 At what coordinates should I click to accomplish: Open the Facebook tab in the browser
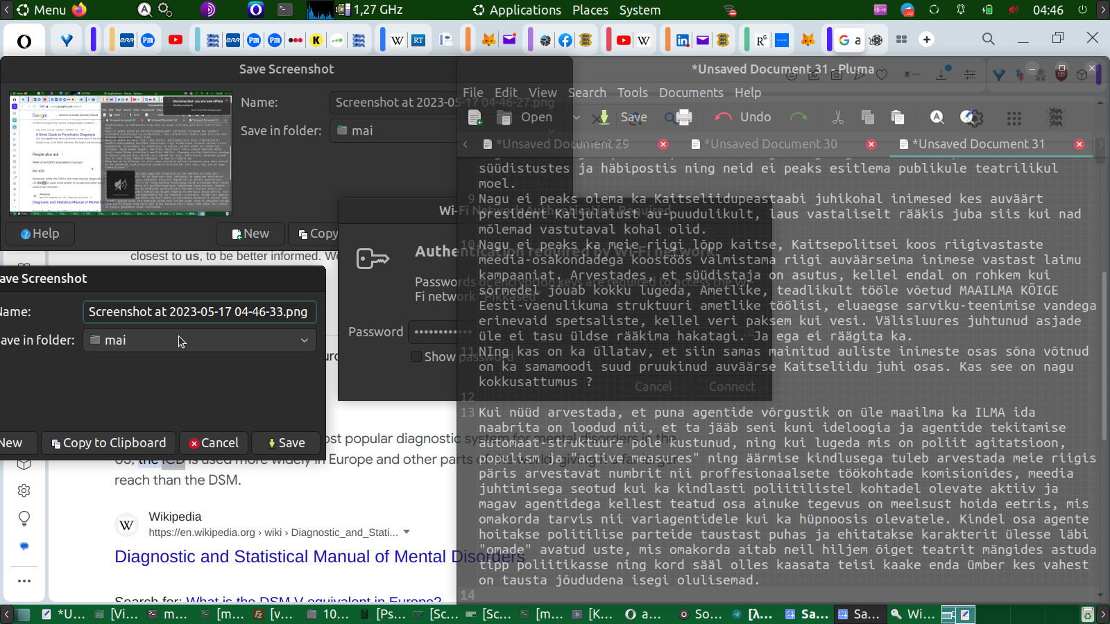[x=565, y=40]
